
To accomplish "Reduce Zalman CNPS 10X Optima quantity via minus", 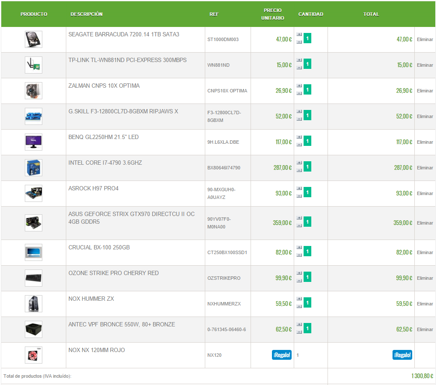I will coord(299,93).
